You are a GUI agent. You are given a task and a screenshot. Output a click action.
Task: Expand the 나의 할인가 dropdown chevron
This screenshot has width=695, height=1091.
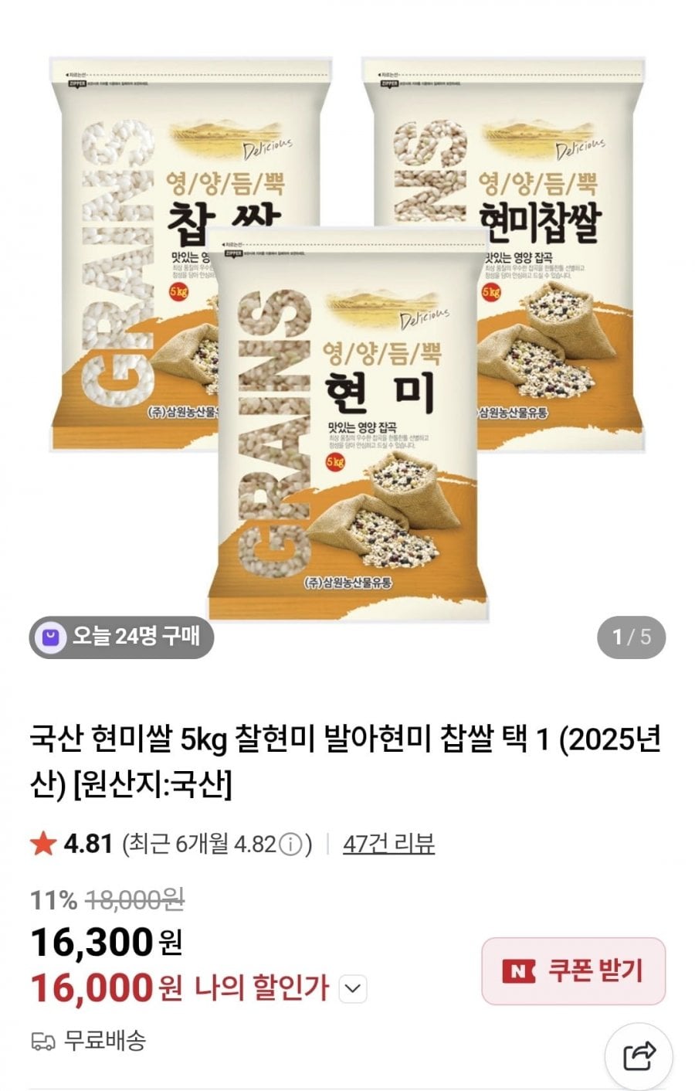pyautogui.click(x=353, y=989)
